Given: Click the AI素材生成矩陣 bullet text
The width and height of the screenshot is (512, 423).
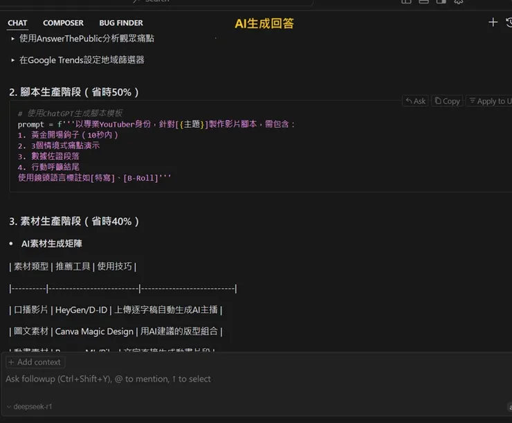Looking at the screenshot, I should [52, 244].
